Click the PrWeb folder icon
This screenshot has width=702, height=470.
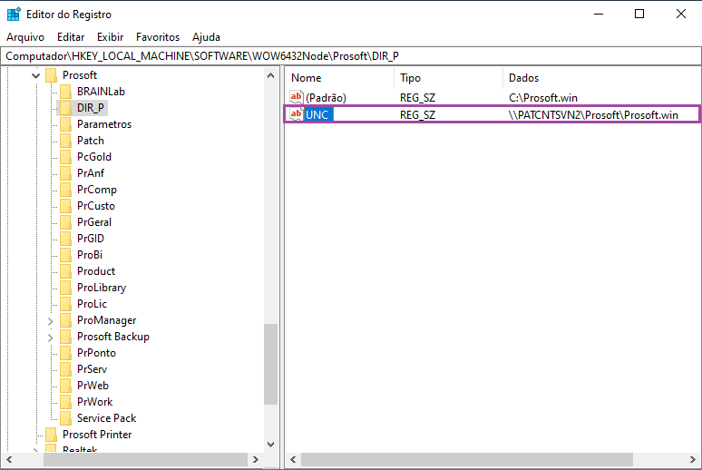65,386
